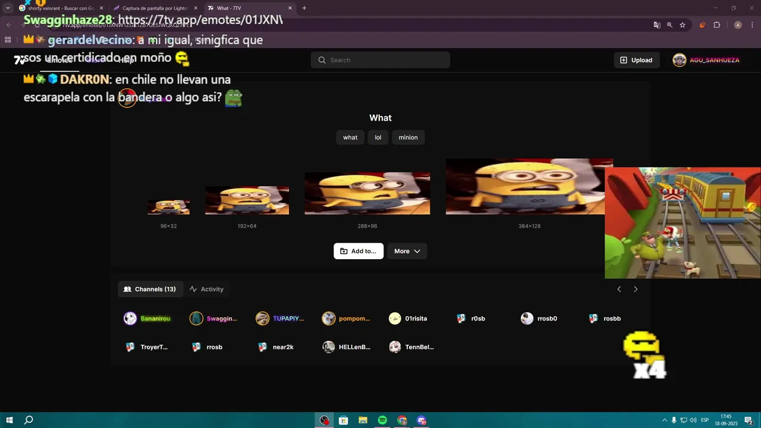Close the Lightshot capture tab
Viewport: 761px width, 428px height.
(196, 8)
